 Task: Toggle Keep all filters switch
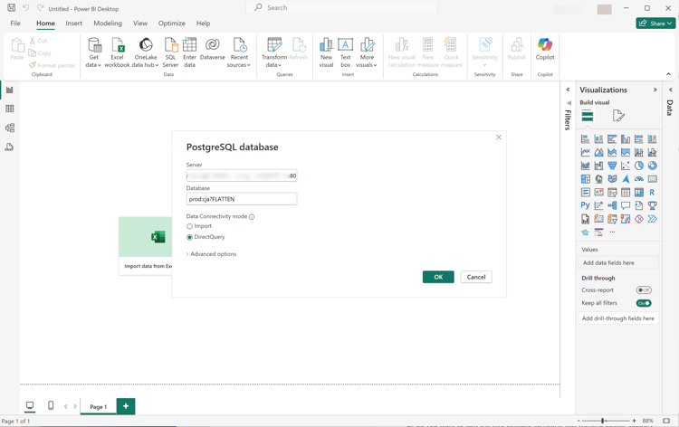pos(644,303)
